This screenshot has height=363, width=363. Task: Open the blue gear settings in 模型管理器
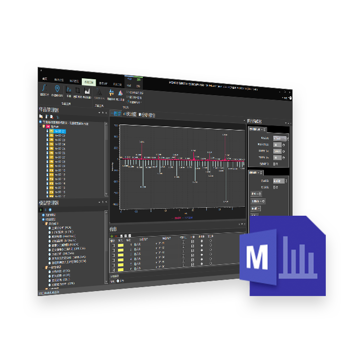pyautogui.click(x=50, y=210)
